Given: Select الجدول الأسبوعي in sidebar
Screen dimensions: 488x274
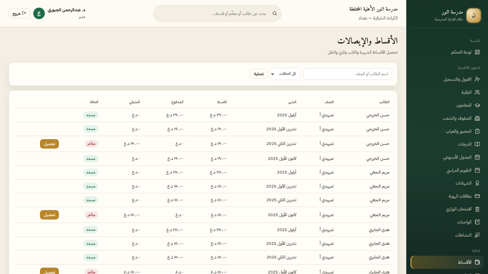Looking at the screenshot, I should pos(447,157).
